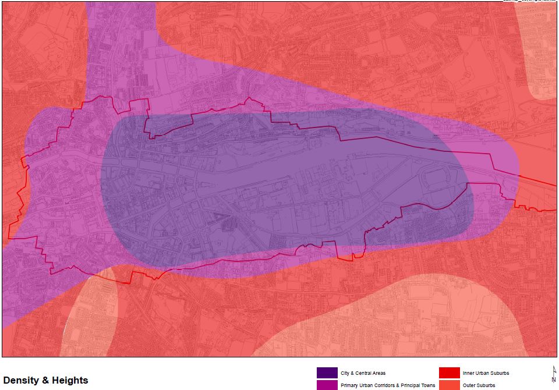The height and width of the screenshot is (390, 559).
Task: Select the Primary Urban Corridors & Principal Towns label
Action: click(388, 385)
